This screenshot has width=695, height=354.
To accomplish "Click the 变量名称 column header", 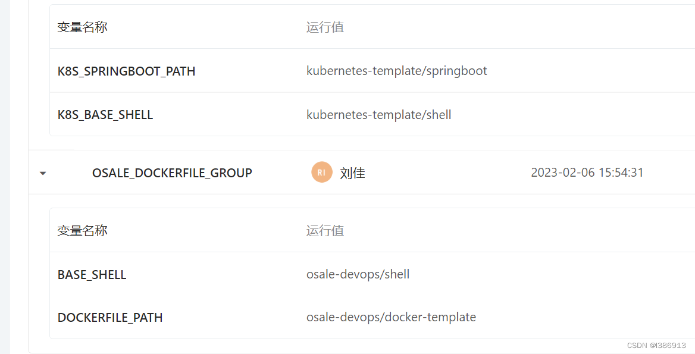I will 82,27.
